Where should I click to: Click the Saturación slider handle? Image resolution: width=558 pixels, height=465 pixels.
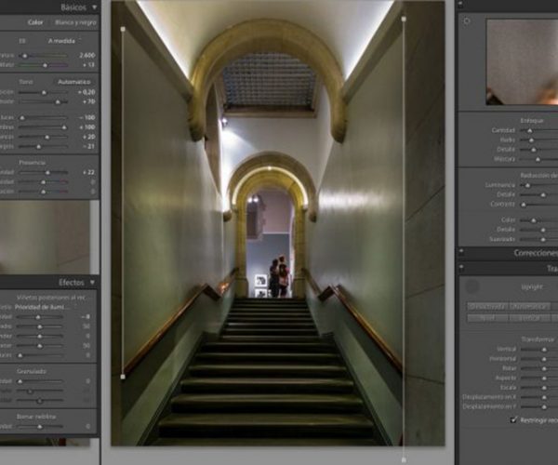click(x=43, y=192)
